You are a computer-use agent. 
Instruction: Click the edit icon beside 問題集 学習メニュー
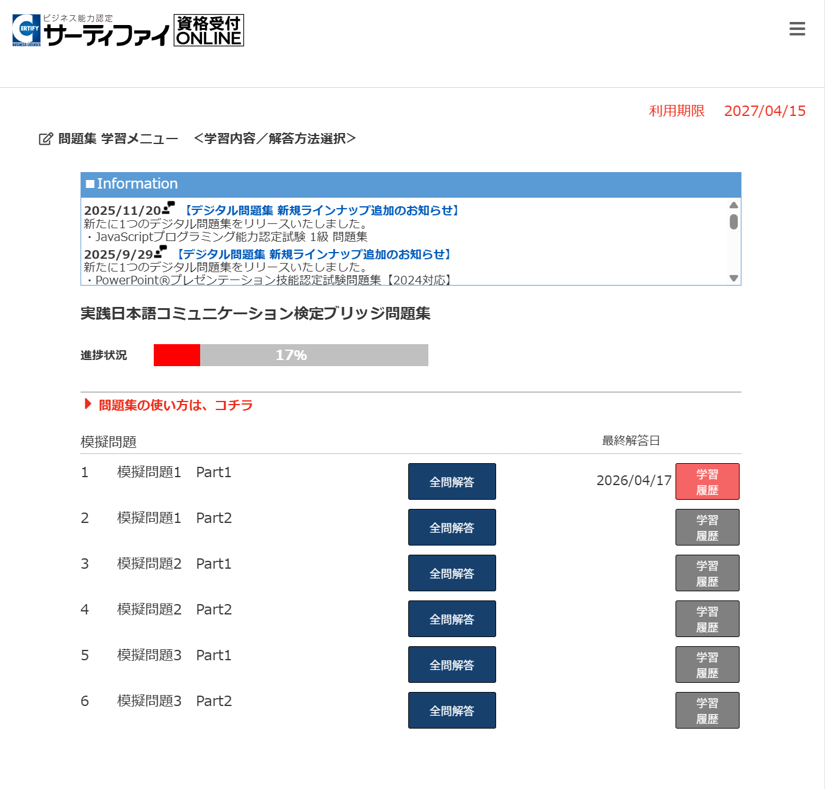46,139
